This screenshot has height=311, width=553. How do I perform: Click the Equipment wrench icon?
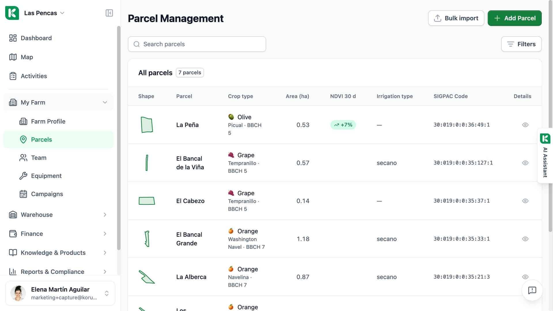23,176
